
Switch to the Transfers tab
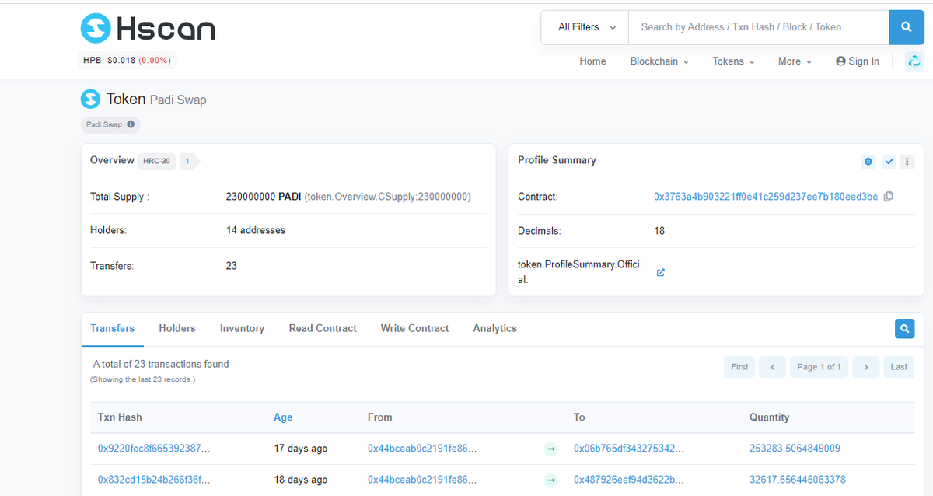(112, 329)
